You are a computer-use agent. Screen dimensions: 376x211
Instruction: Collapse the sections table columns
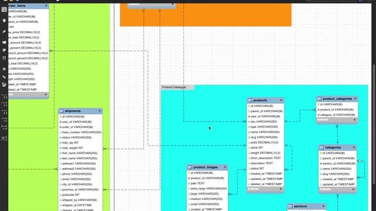[x=323, y=206]
